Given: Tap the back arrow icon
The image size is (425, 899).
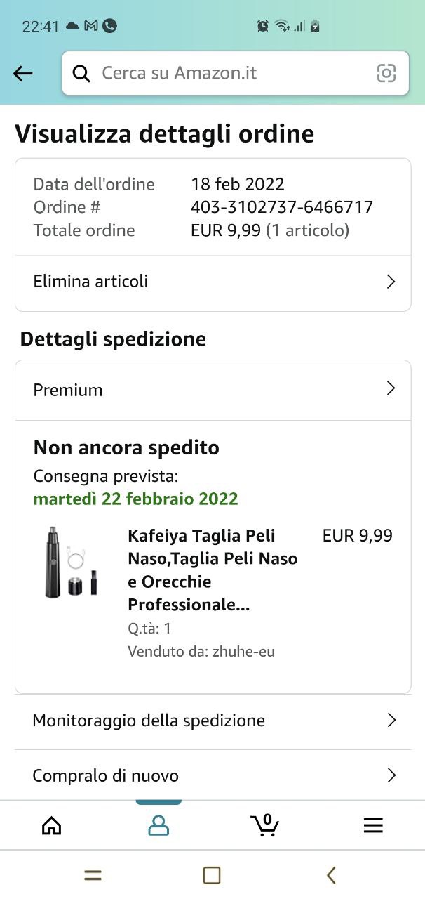Looking at the screenshot, I should click(x=23, y=73).
